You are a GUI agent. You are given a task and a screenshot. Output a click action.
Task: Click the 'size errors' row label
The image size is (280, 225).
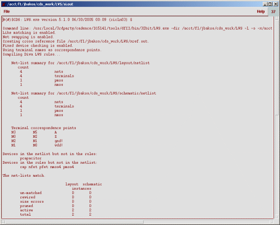[x=32, y=202]
